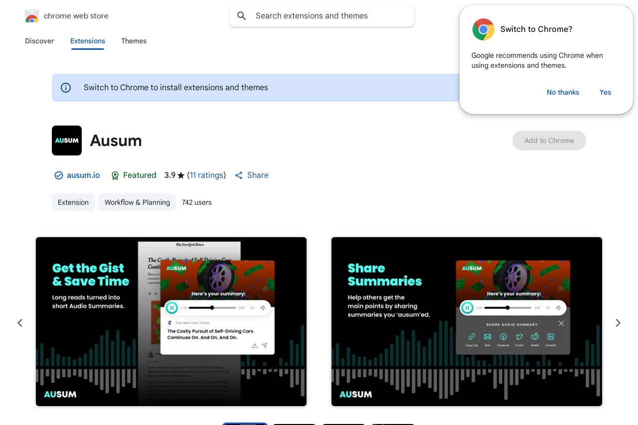Click the Ausum extension logo
The image size is (638, 425).
click(67, 141)
